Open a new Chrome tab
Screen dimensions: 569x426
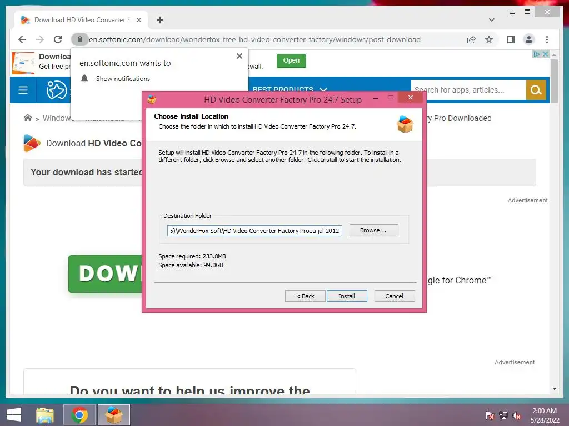[x=160, y=20]
